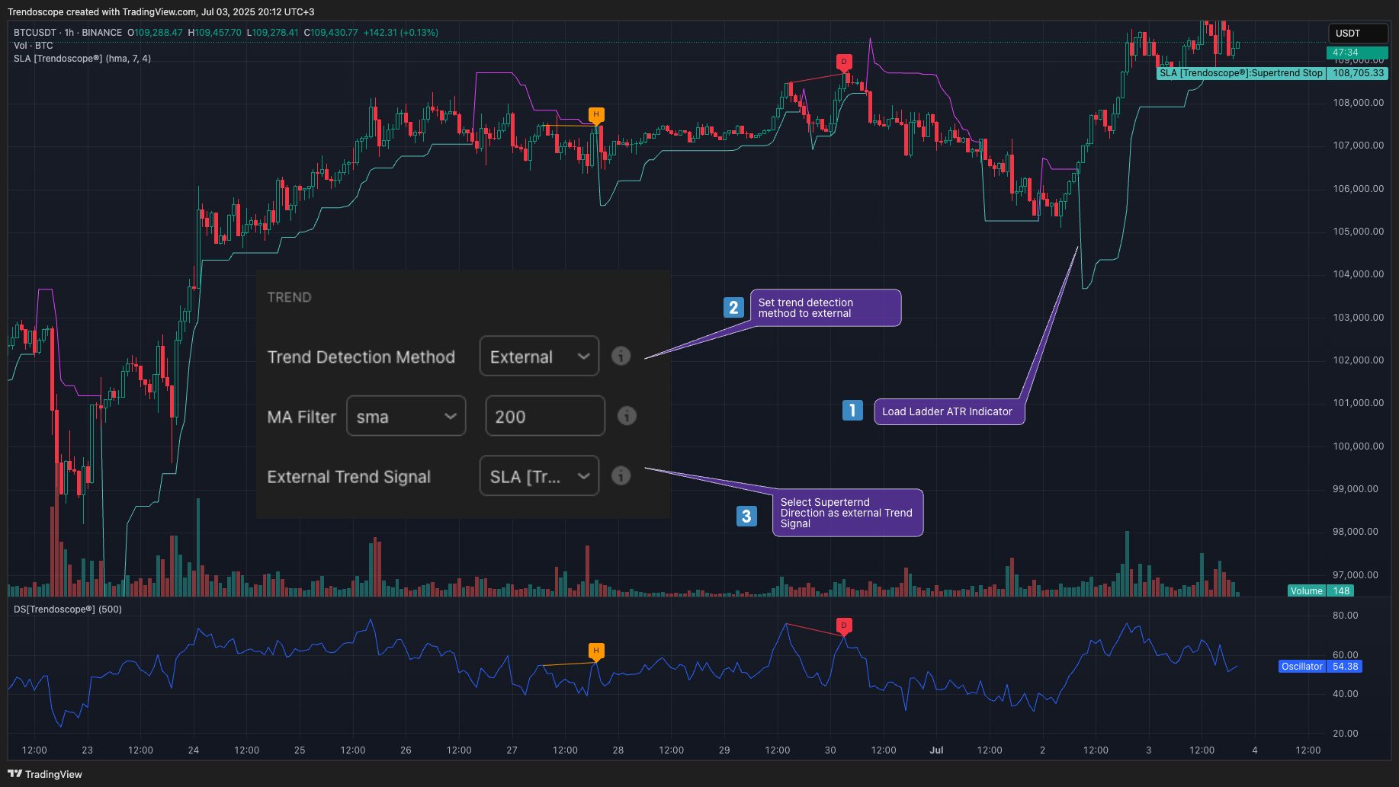Click info icon beside External Trend Signal
This screenshot has height=787, width=1399.
tap(621, 475)
